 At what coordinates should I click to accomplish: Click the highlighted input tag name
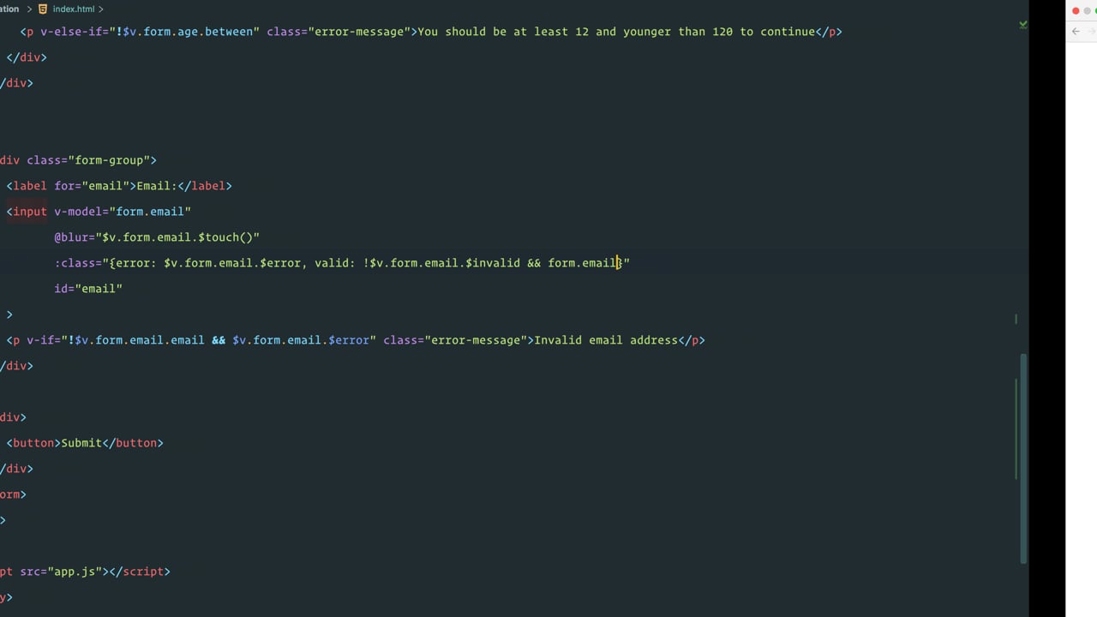click(x=30, y=212)
